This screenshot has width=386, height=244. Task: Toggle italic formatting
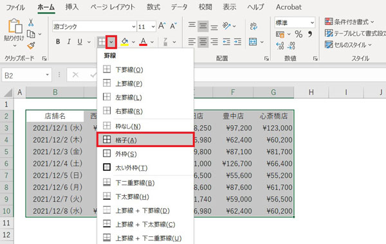pos(69,42)
